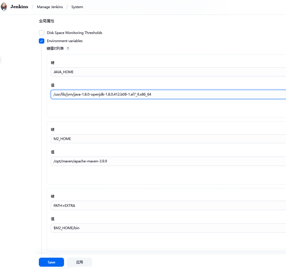Click the $M2_HOME/bin value field
This screenshot has height=269, width=286.
(168, 228)
